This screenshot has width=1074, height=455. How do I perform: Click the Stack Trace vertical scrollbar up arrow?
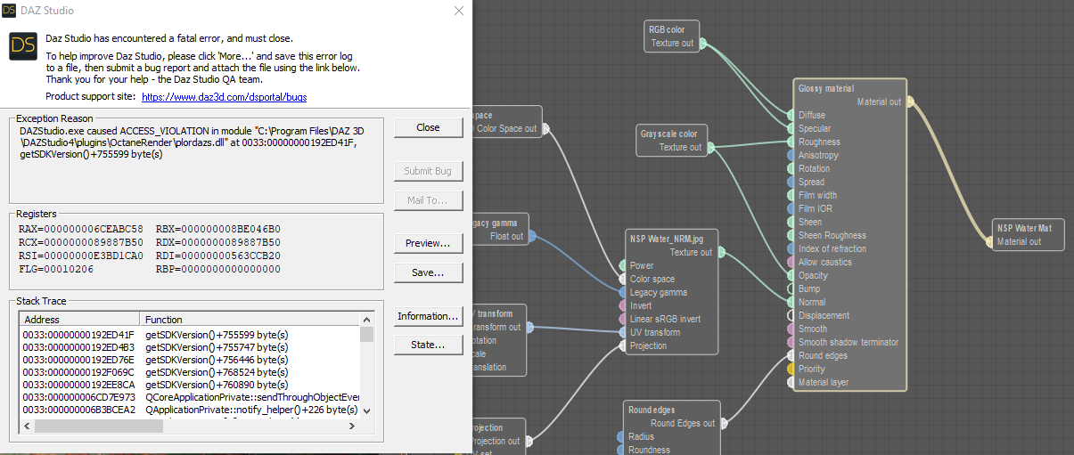point(366,319)
